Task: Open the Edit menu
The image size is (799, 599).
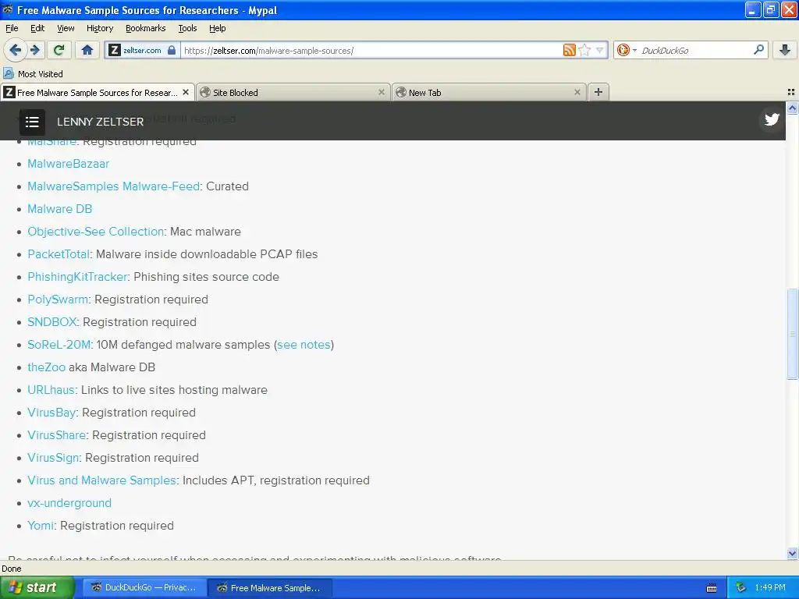Action: coord(37,28)
